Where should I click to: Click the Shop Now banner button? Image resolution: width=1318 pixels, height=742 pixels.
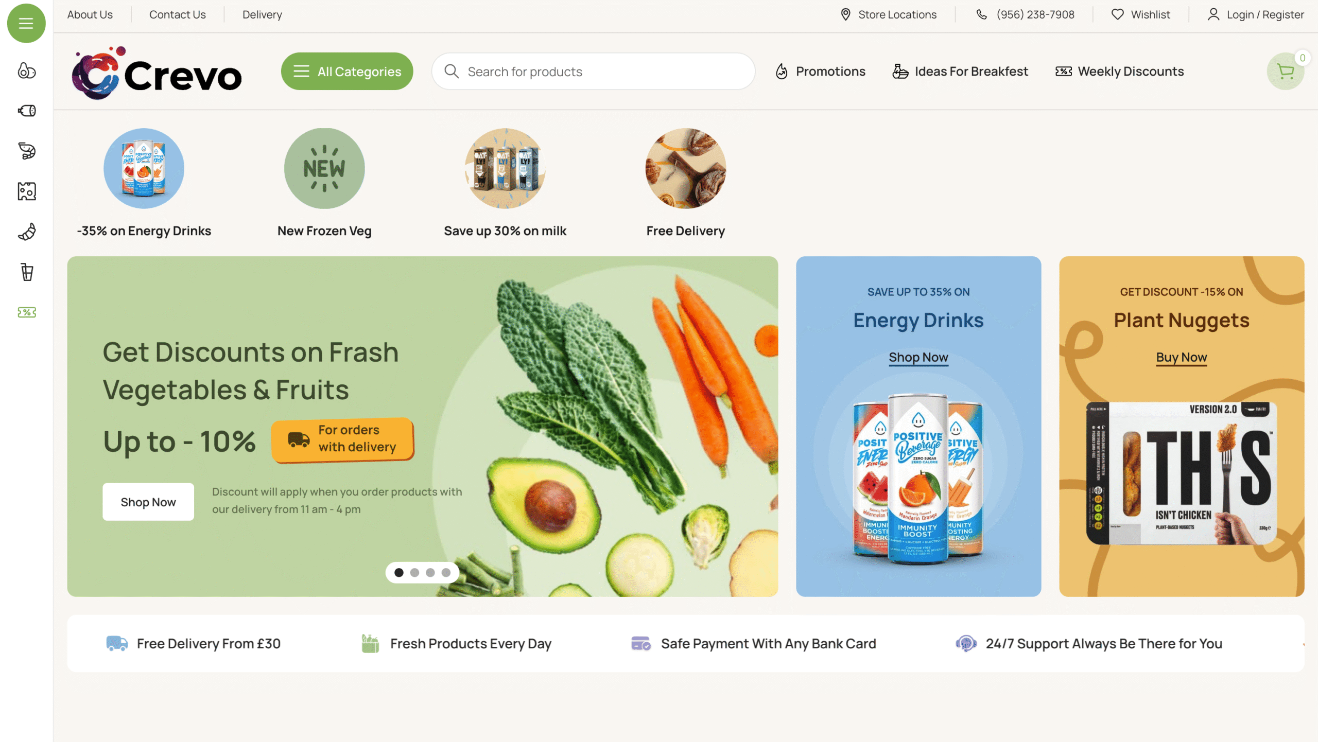[148, 502]
